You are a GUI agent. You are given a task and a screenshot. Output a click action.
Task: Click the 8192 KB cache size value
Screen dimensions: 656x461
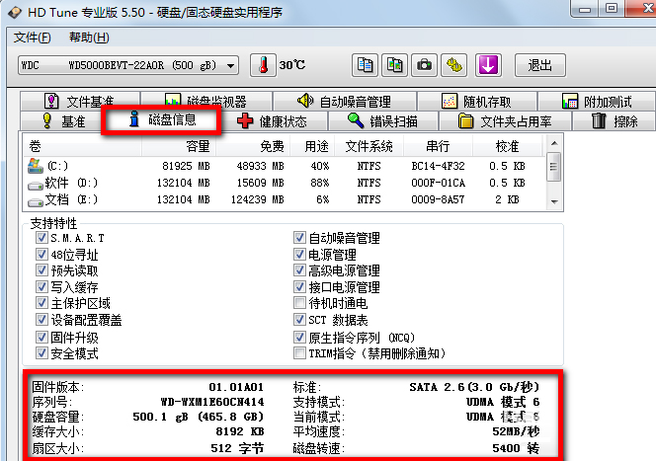pos(240,431)
